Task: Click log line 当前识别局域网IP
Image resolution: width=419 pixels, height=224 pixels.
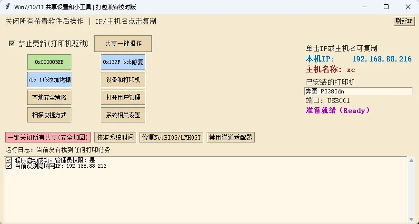Action: coord(56,166)
